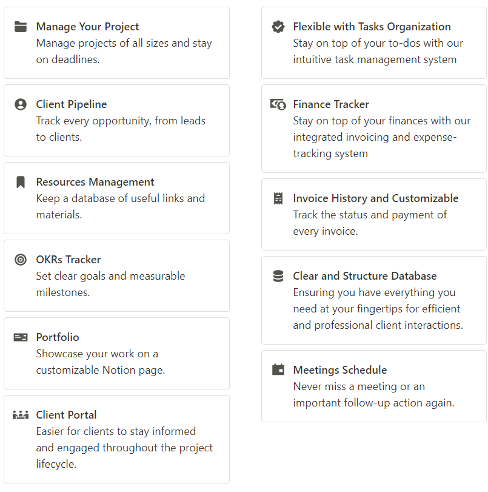The width and height of the screenshot is (488, 492).
Task: Open the Finance Tracker heading
Action: coord(330,104)
